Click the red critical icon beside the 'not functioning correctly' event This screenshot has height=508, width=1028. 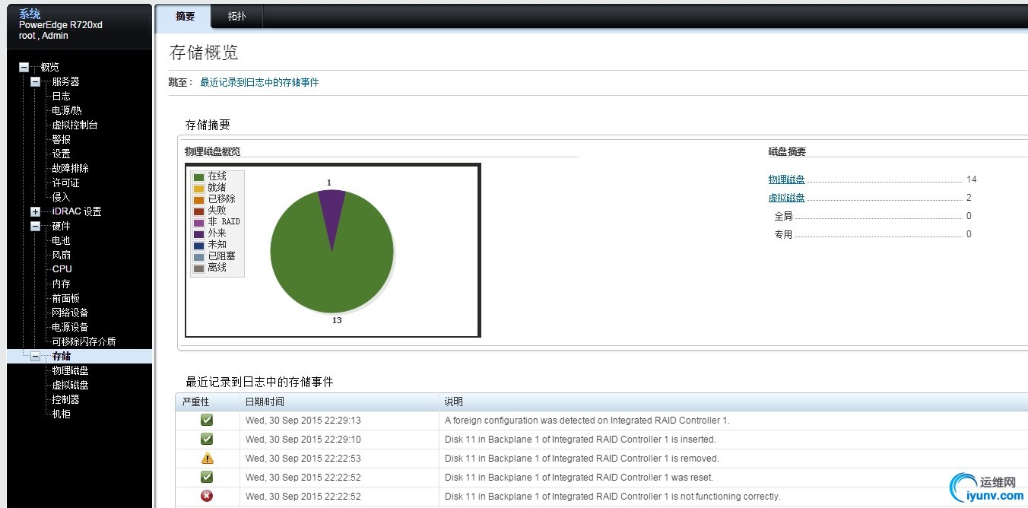(207, 496)
